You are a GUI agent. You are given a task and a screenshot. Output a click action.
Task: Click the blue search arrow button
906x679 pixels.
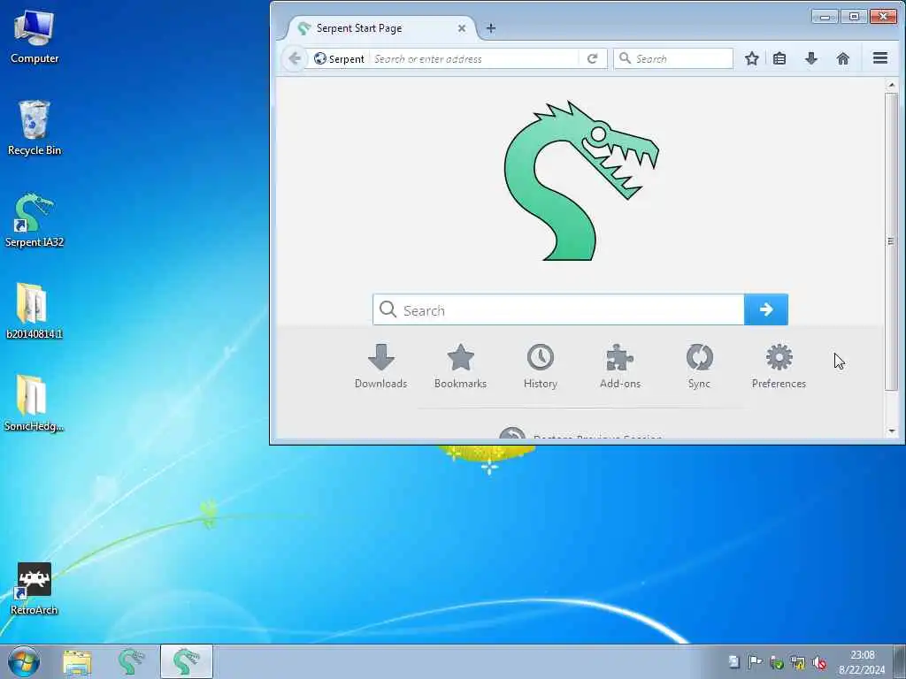[766, 309]
